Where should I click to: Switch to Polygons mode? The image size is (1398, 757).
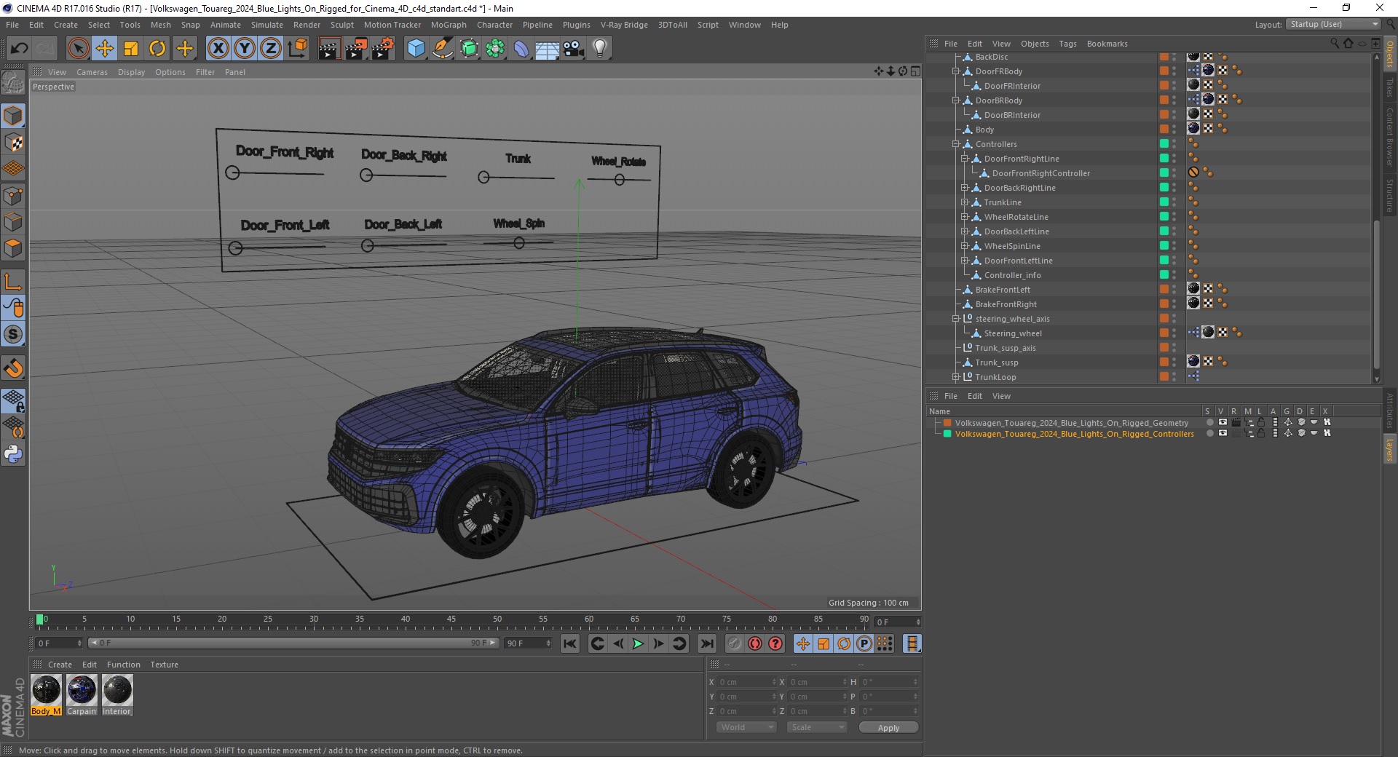pos(13,248)
